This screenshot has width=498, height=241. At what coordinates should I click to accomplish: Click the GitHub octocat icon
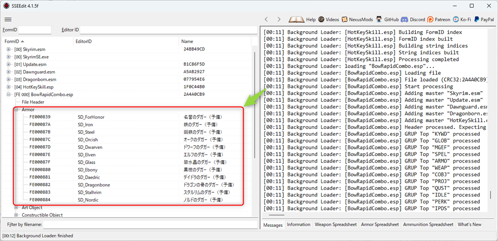pos(379,19)
